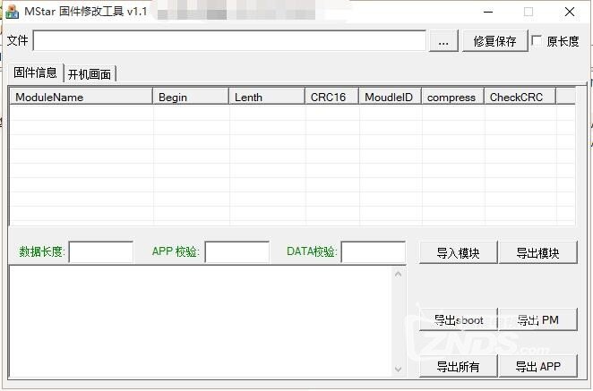The height and width of the screenshot is (391, 593).
Task: Switch to the 开机画面 tab
Action: point(90,74)
